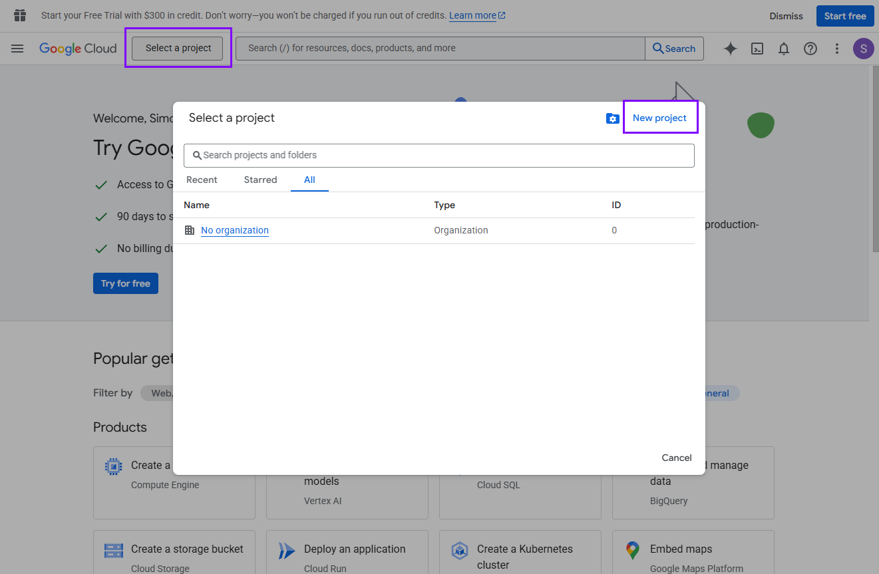
Task: Open the Cloud Shell terminal
Action: pos(757,49)
